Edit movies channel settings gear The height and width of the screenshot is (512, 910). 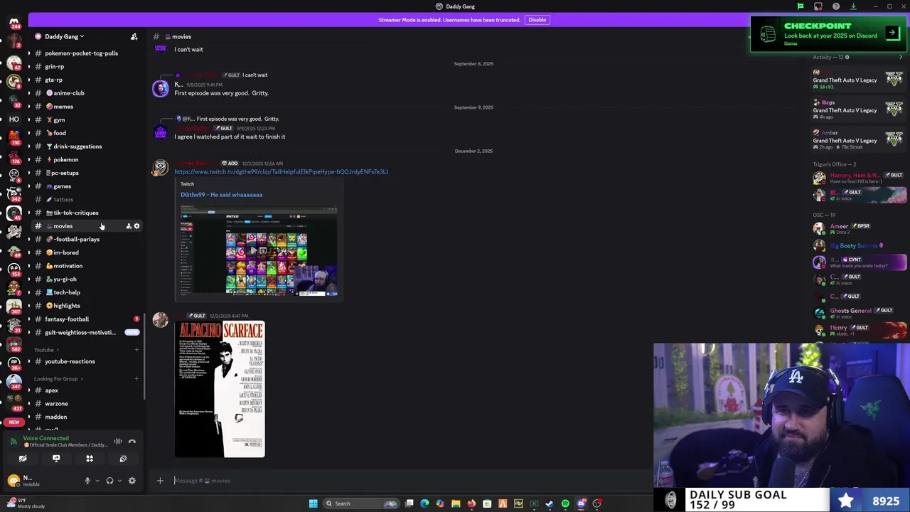[137, 226]
